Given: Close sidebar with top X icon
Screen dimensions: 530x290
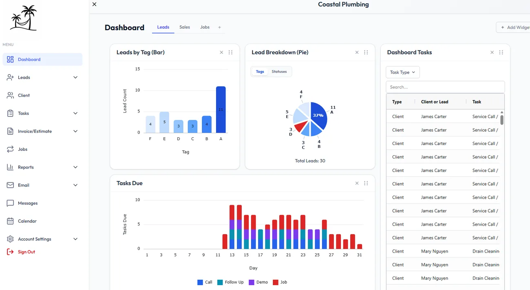Looking at the screenshot, I should coord(95,4).
